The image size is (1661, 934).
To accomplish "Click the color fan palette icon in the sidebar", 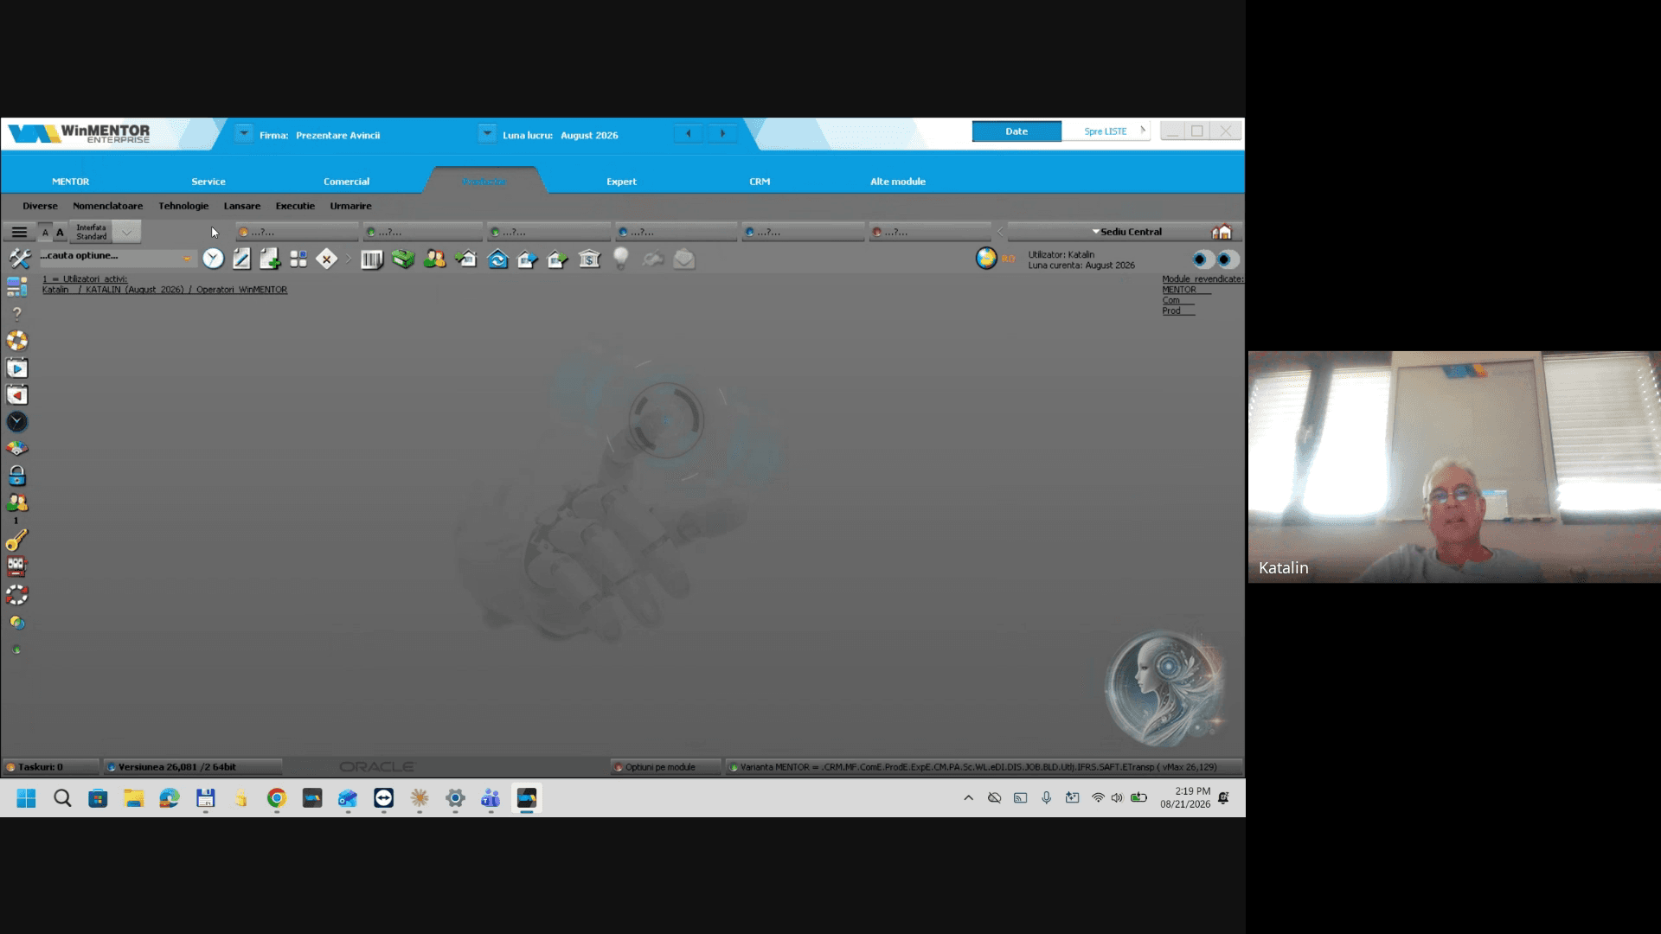I will point(16,449).
